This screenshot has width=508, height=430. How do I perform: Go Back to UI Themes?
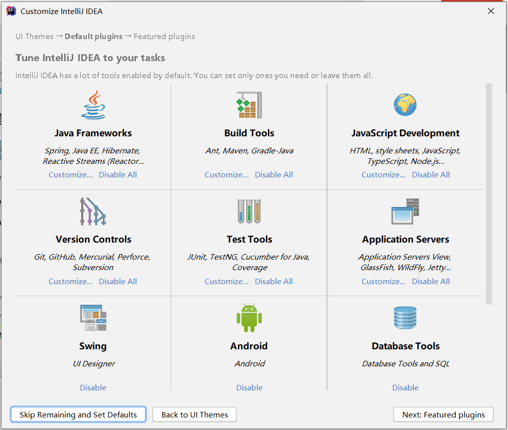pos(195,414)
